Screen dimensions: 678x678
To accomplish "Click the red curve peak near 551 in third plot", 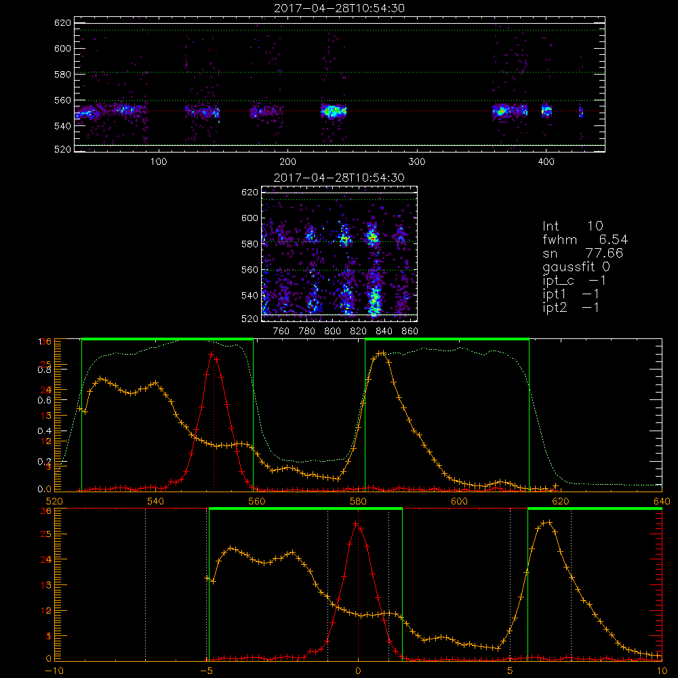I will pyautogui.click(x=212, y=354).
